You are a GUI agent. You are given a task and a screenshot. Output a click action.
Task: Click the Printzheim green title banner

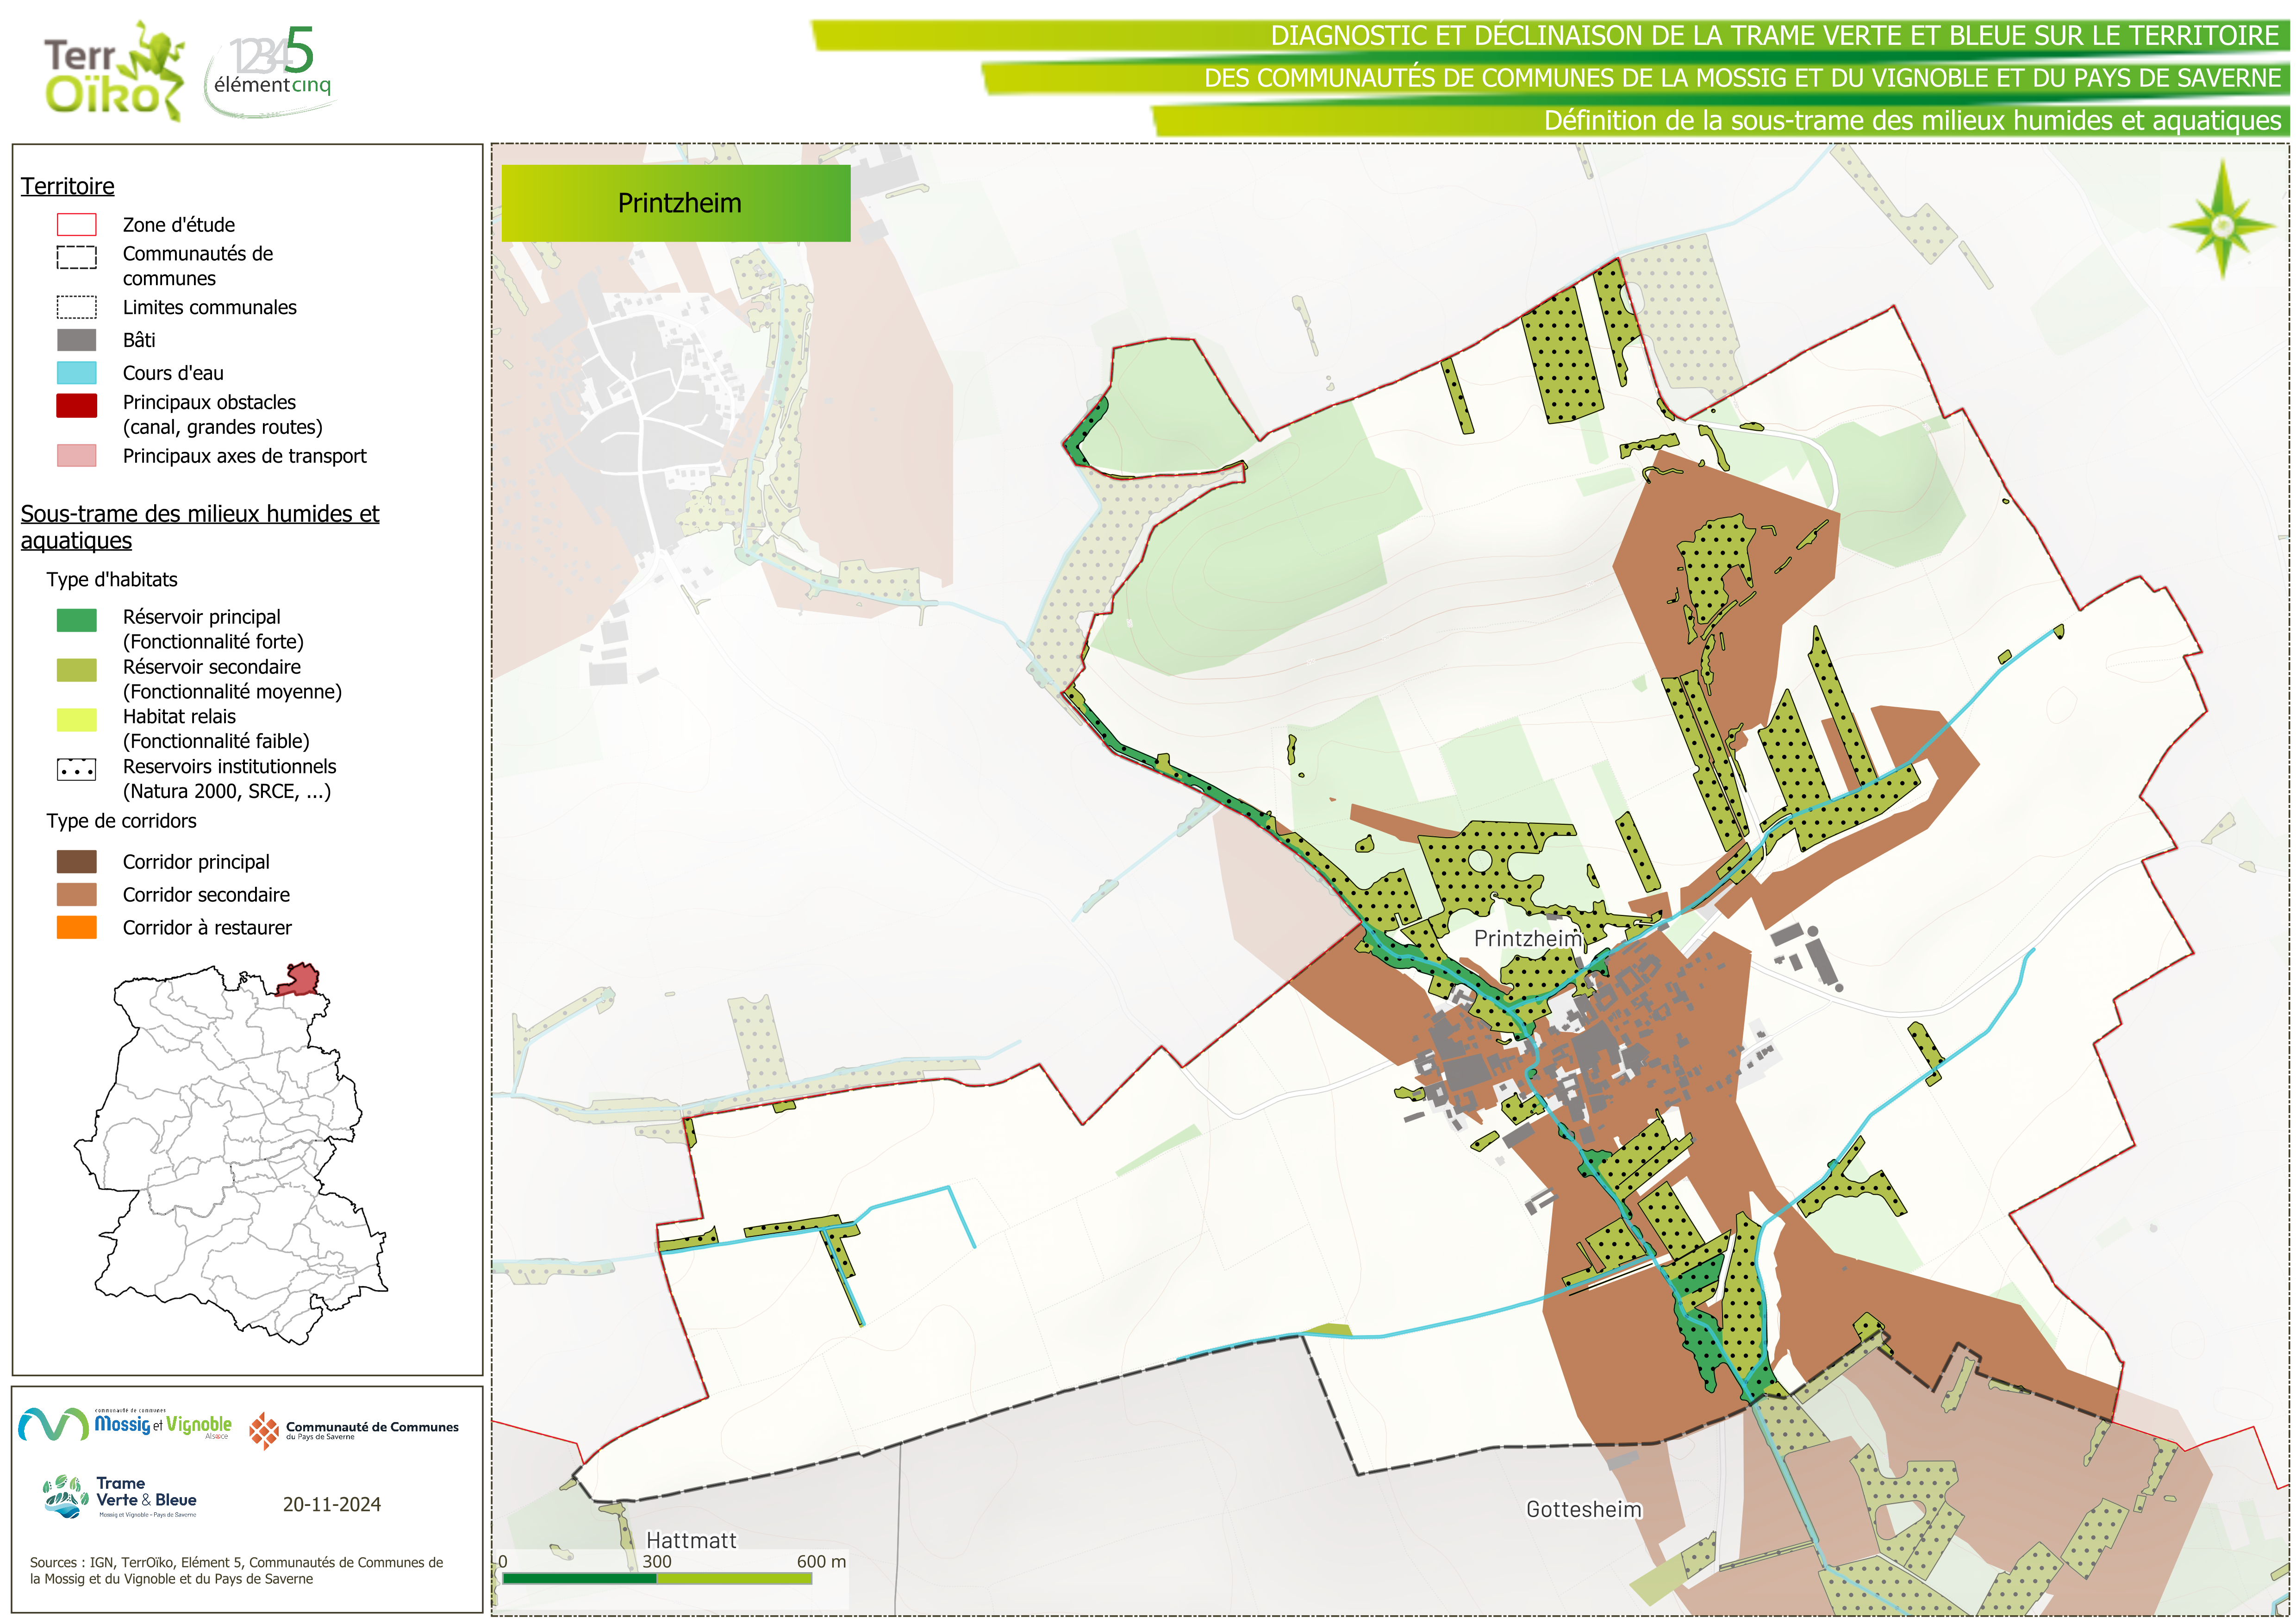pos(676,203)
